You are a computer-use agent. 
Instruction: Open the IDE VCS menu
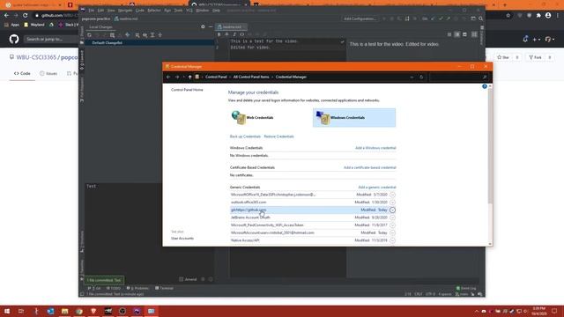click(x=189, y=11)
